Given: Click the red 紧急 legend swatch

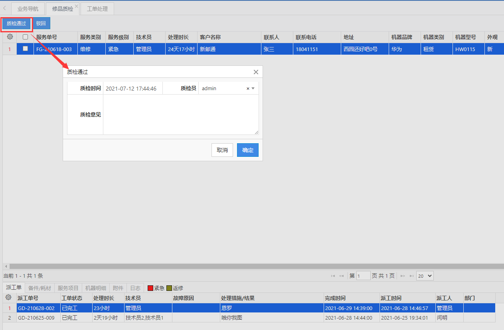Looking at the screenshot, I should [150, 288].
